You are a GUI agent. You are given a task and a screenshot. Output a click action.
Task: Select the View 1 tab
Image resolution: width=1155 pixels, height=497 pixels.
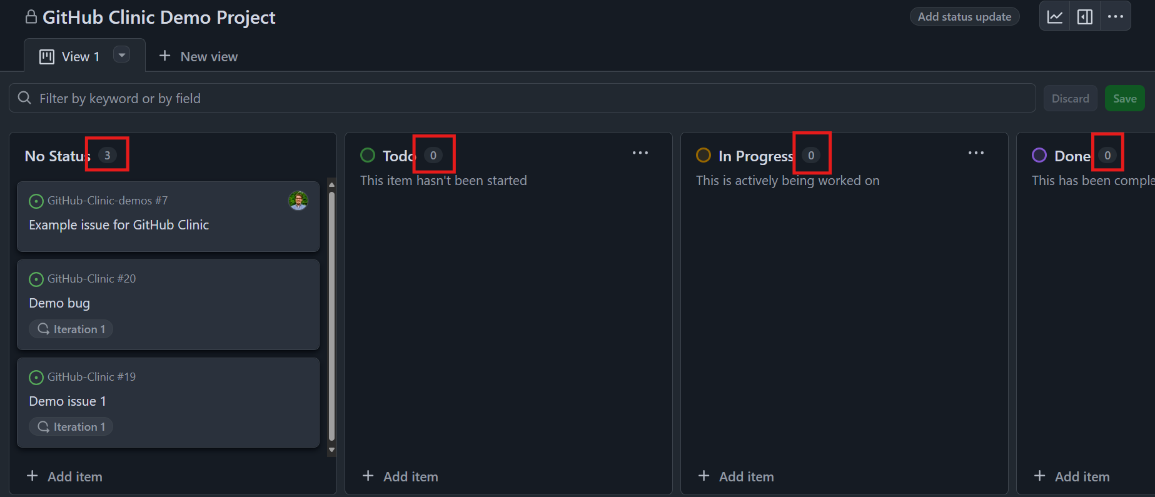tap(81, 57)
